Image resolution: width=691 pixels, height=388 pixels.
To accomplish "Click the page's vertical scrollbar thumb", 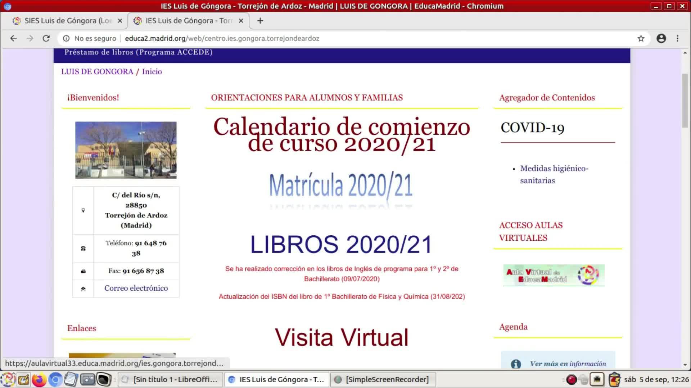I will pyautogui.click(x=685, y=101).
